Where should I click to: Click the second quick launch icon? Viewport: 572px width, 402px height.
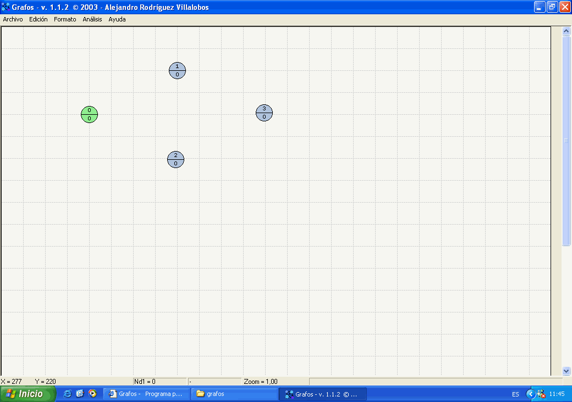click(x=80, y=394)
